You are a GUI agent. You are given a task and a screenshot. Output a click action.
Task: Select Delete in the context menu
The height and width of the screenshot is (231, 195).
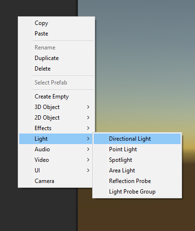click(x=56, y=69)
